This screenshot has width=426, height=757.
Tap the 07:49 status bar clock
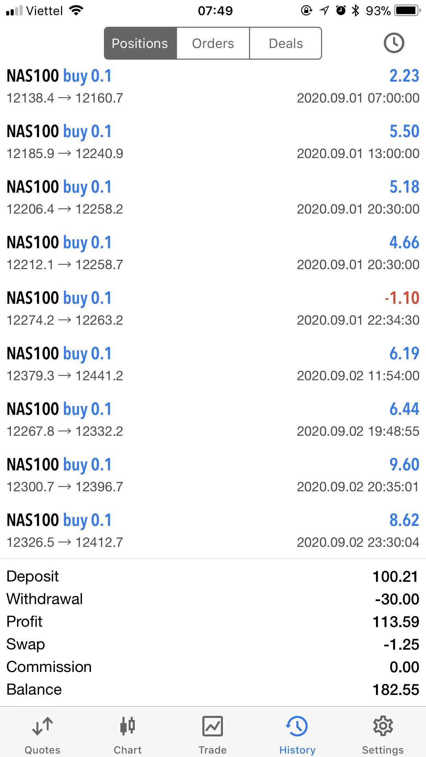click(215, 11)
